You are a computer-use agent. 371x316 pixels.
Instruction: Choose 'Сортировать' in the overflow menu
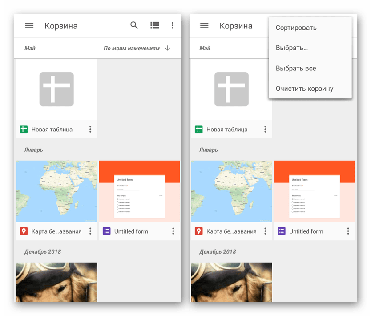[296, 28]
